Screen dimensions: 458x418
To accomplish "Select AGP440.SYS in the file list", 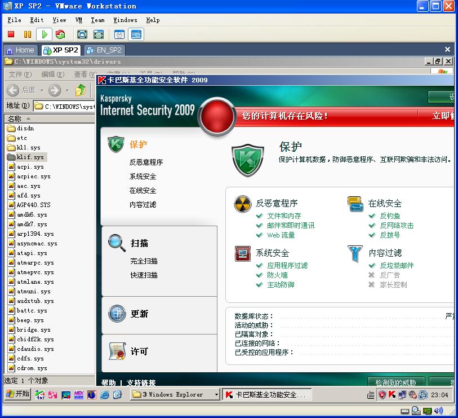I will click(x=29, y=205).
